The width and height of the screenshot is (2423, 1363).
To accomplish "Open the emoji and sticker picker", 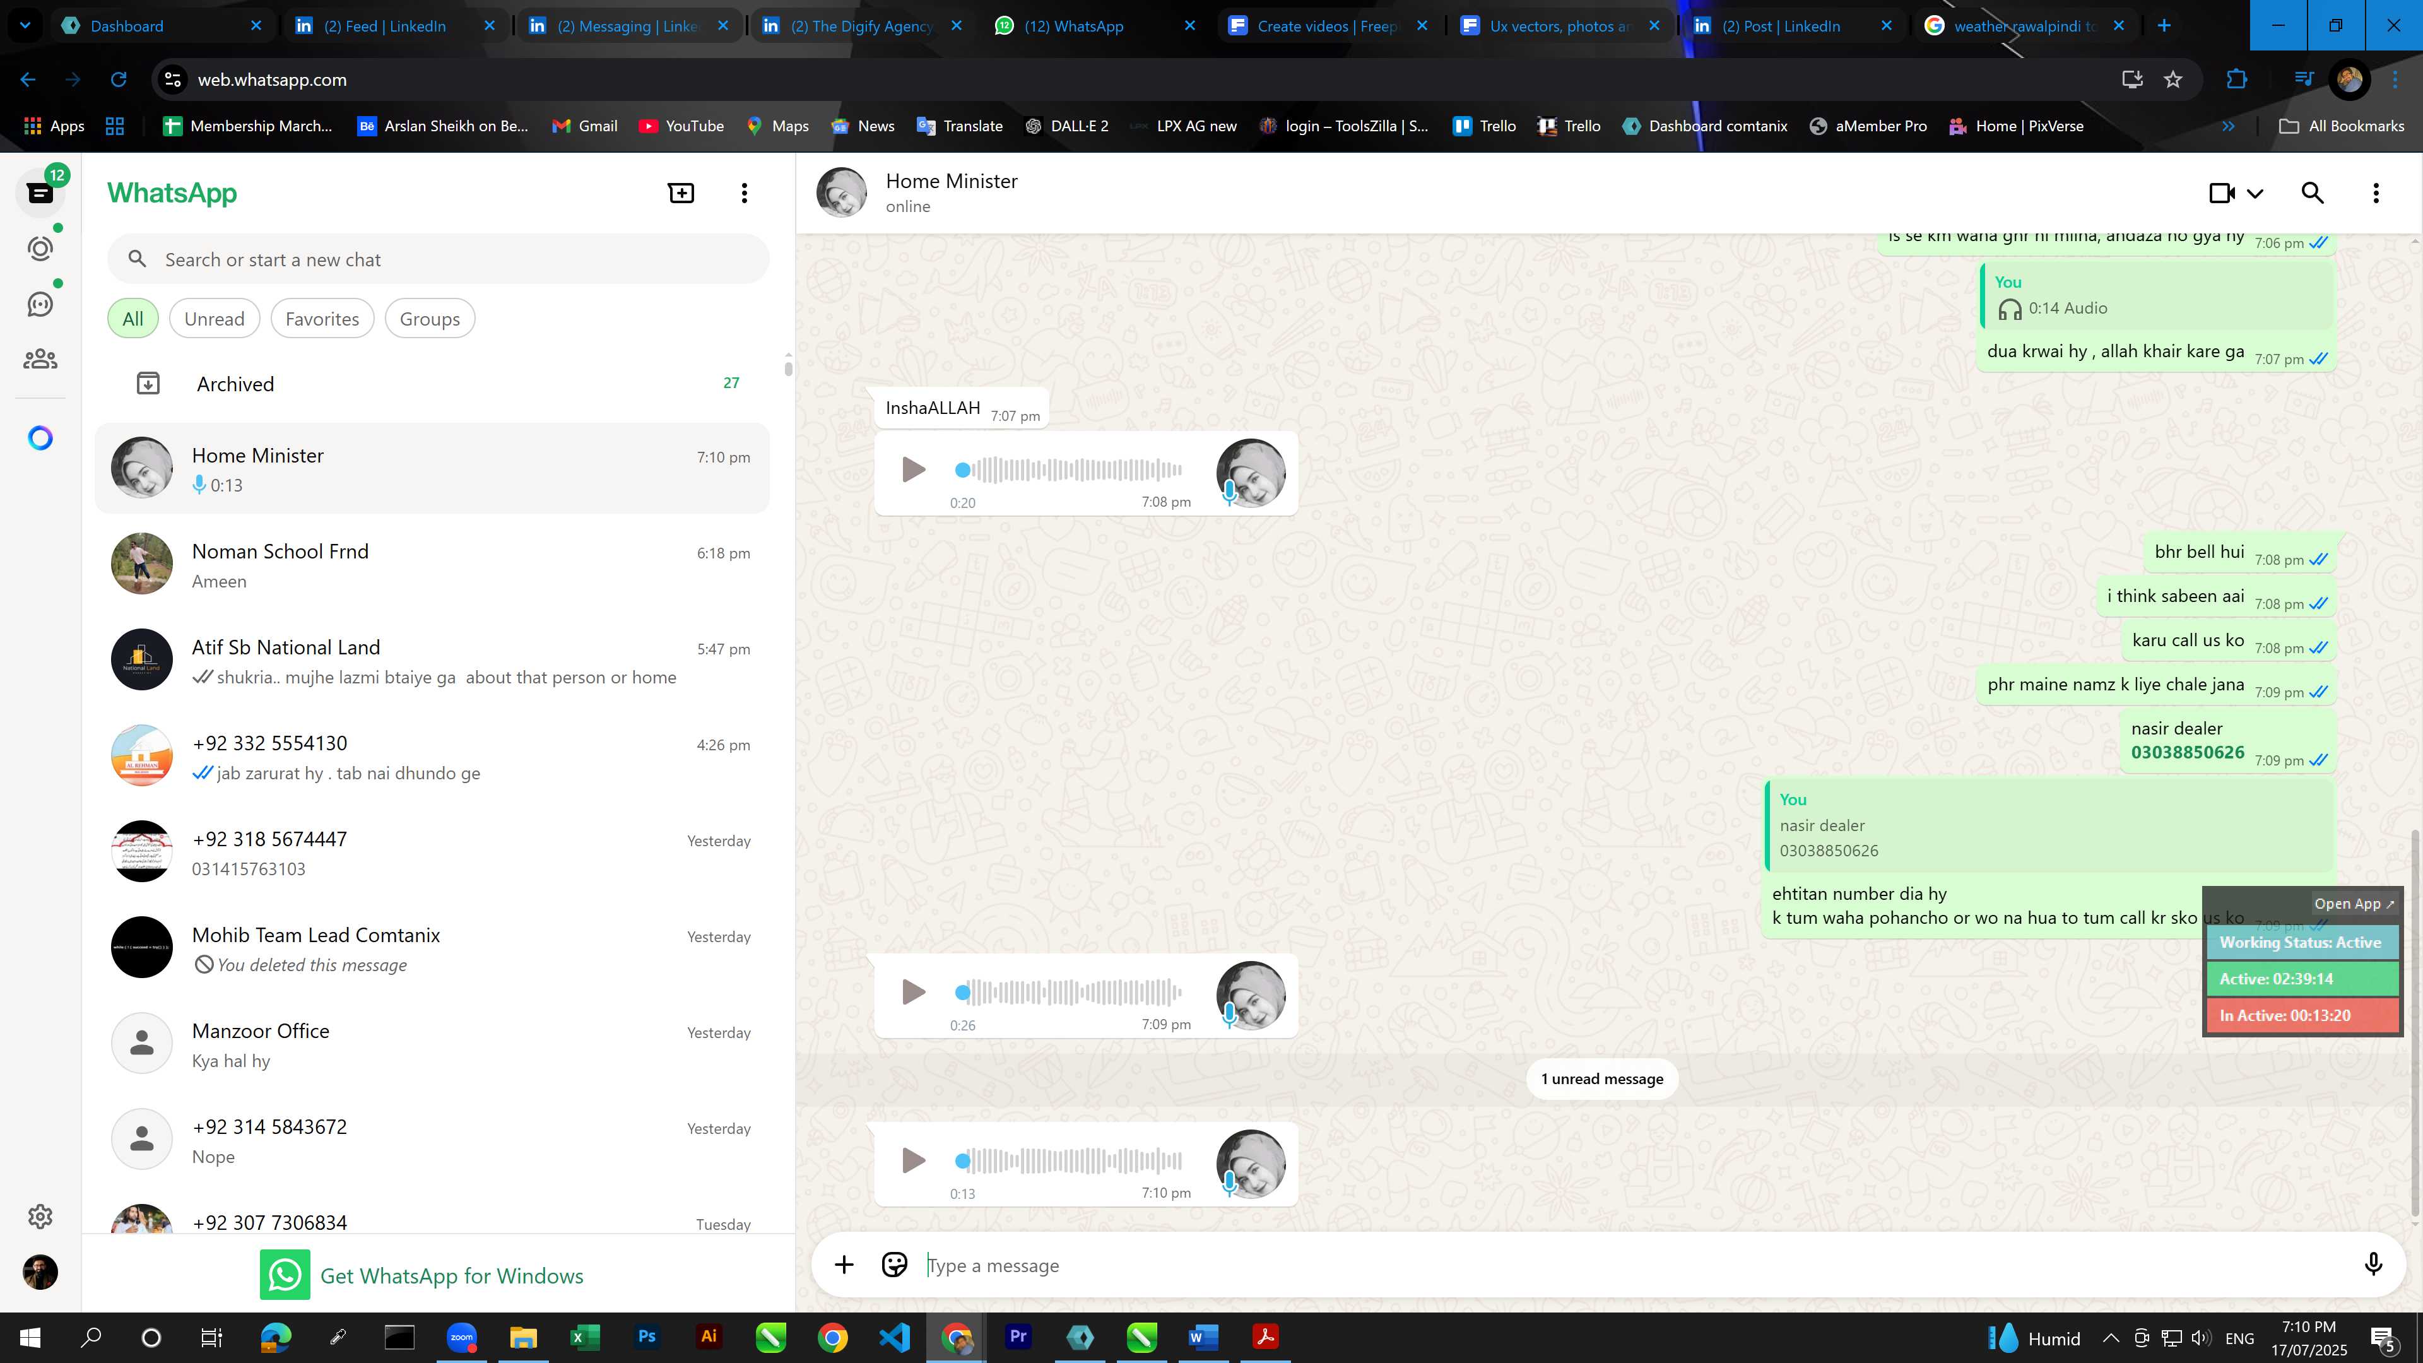I will 895,1265.
